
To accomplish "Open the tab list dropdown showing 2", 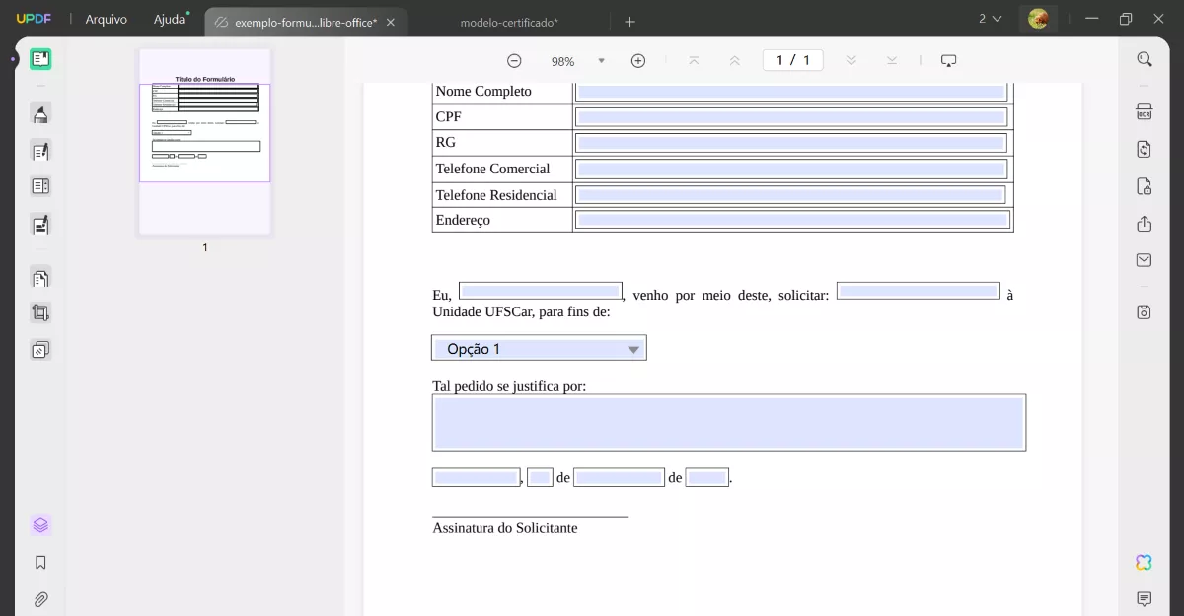I will [989, 18].
